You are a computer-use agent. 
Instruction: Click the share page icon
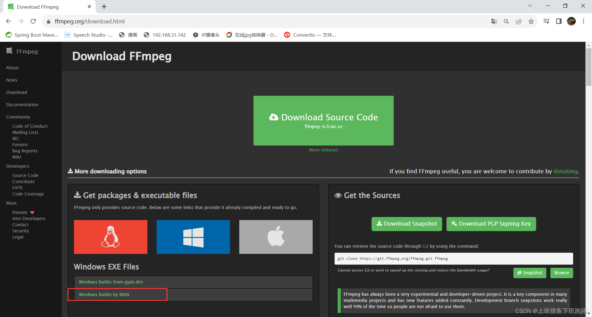[519, 21]
